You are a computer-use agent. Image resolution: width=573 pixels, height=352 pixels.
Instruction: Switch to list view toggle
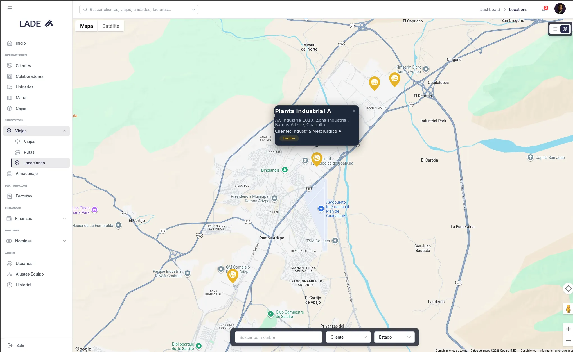click(555, 29)
